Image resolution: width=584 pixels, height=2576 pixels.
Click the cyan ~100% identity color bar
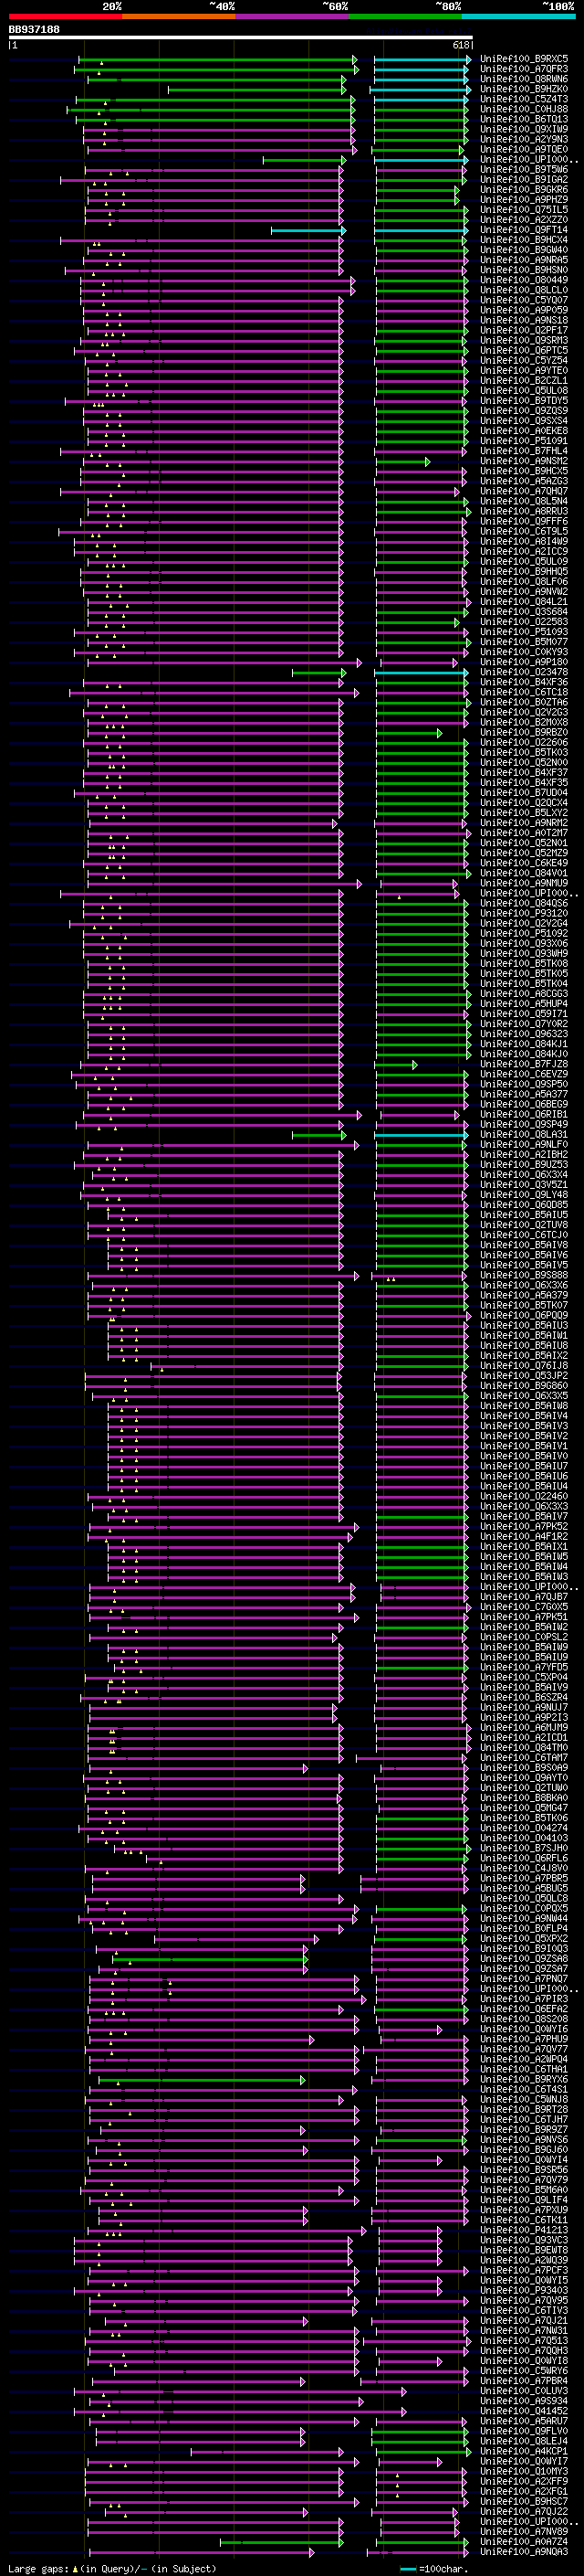[x=518, y=16]
